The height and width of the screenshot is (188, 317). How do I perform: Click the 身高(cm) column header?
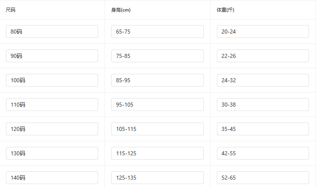click(x=121, y=10)
